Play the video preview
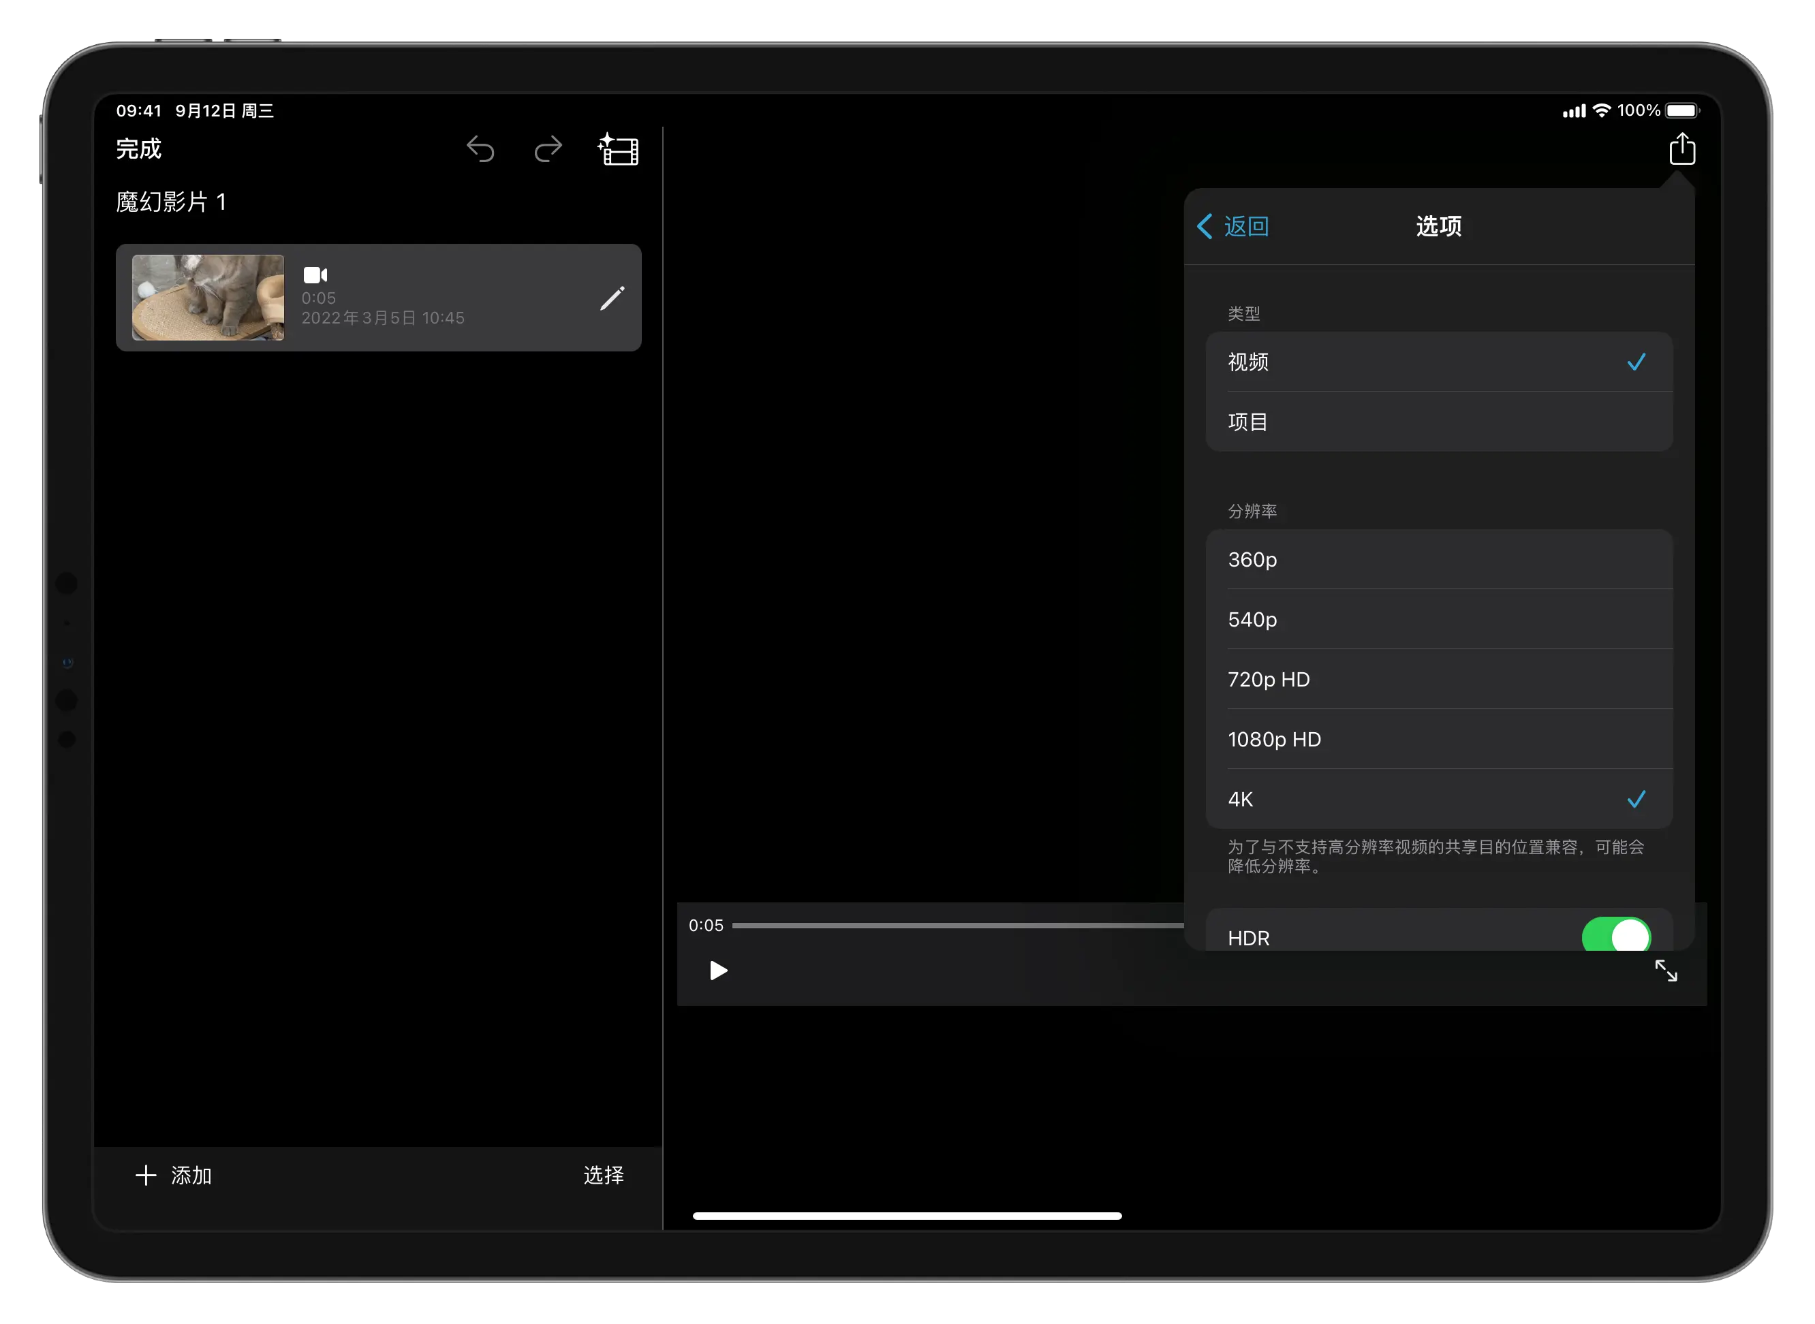The width and height of the screenshot is (1815, 1324). coord(718,971)
